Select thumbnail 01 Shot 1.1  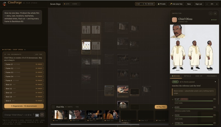point(60,116)
